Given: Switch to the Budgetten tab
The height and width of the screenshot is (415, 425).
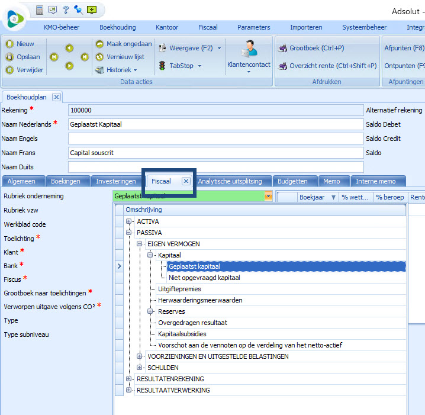Looking at the screenshot, I should 292,181.
